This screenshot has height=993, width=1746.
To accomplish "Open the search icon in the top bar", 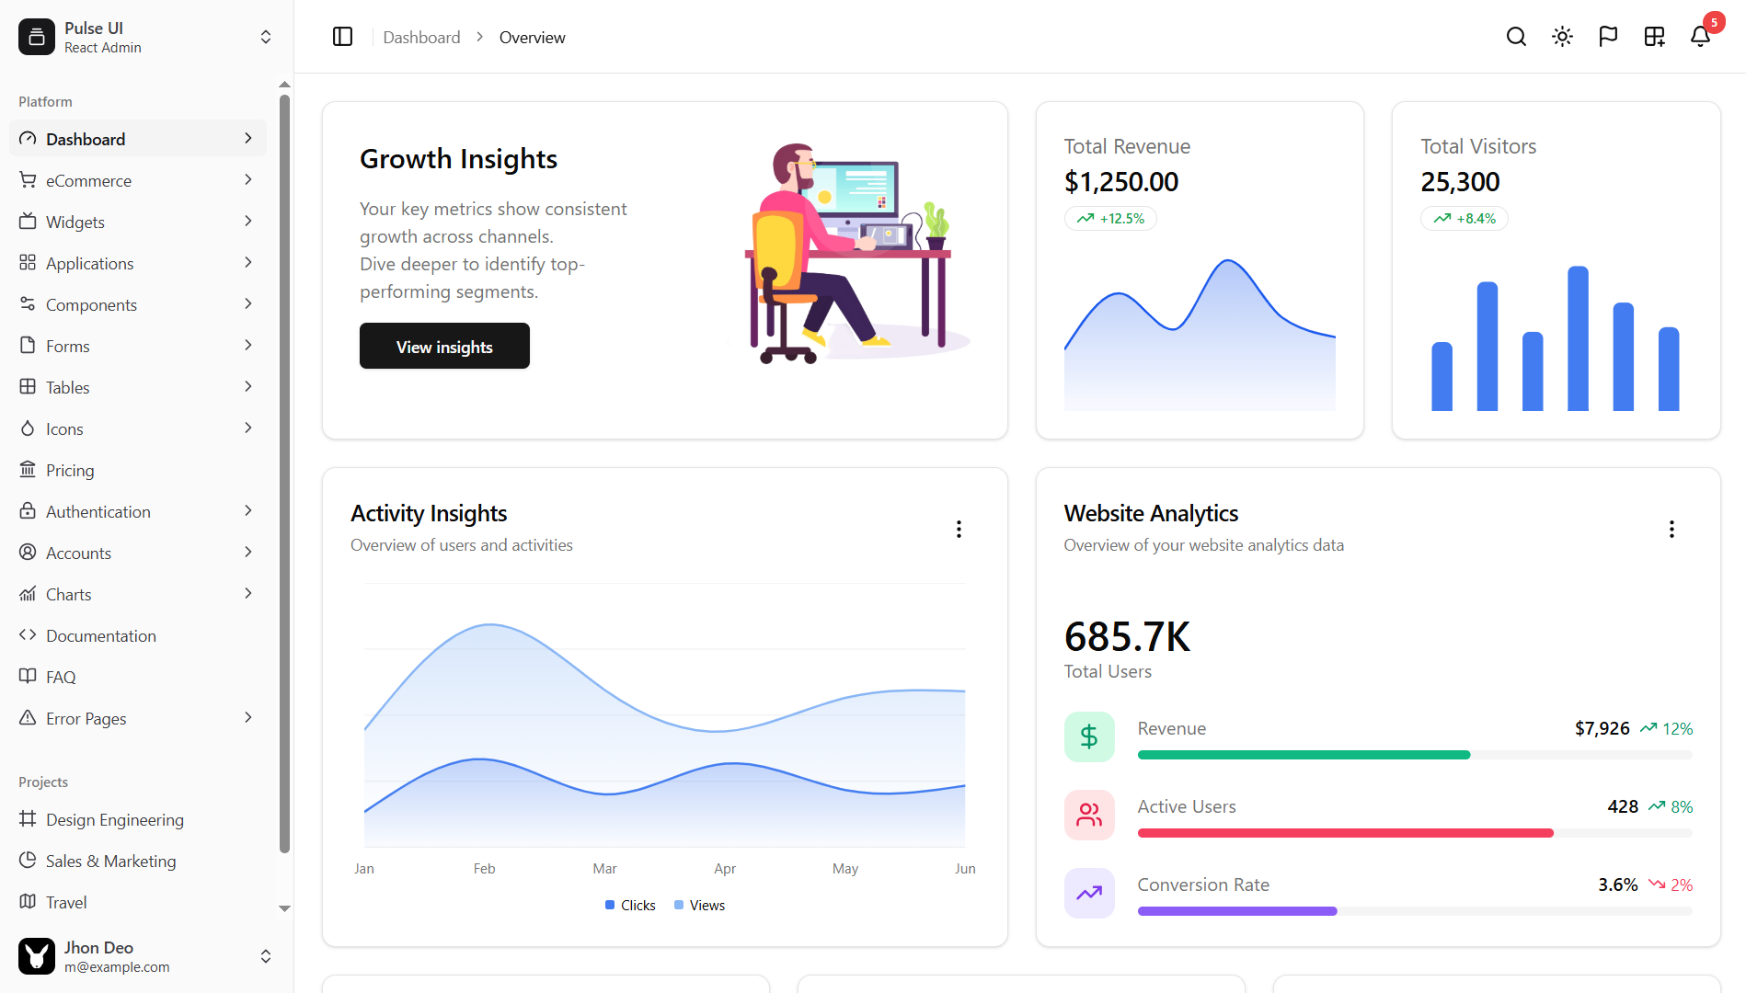I will [1515, 37].
